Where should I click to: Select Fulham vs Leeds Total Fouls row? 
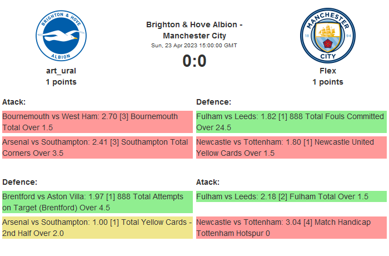[291, 122]
